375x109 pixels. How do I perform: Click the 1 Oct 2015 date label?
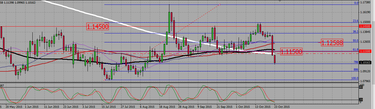pyautogui.click(x=243, y=107)
